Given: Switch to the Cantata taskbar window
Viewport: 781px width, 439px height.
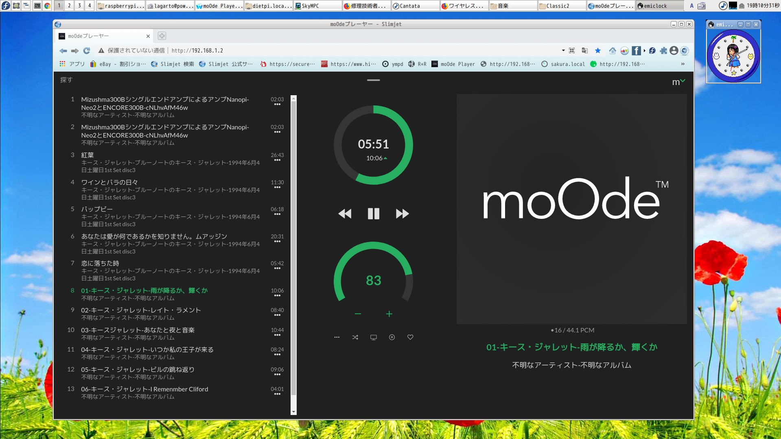Looking at the screenshot, I should pyautogui.click(x=415, y=6).
